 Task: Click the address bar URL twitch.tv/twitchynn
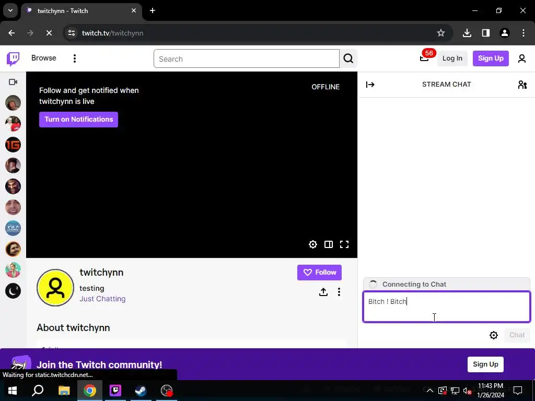click(x=113, y=33)
